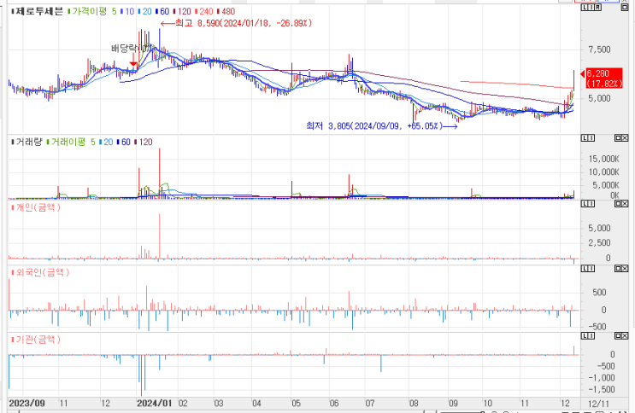Viewport: 635px width, 413px height.
Task: Select the price moving average 5 legend
Action: pyautogui.click(x=115, y=11)
